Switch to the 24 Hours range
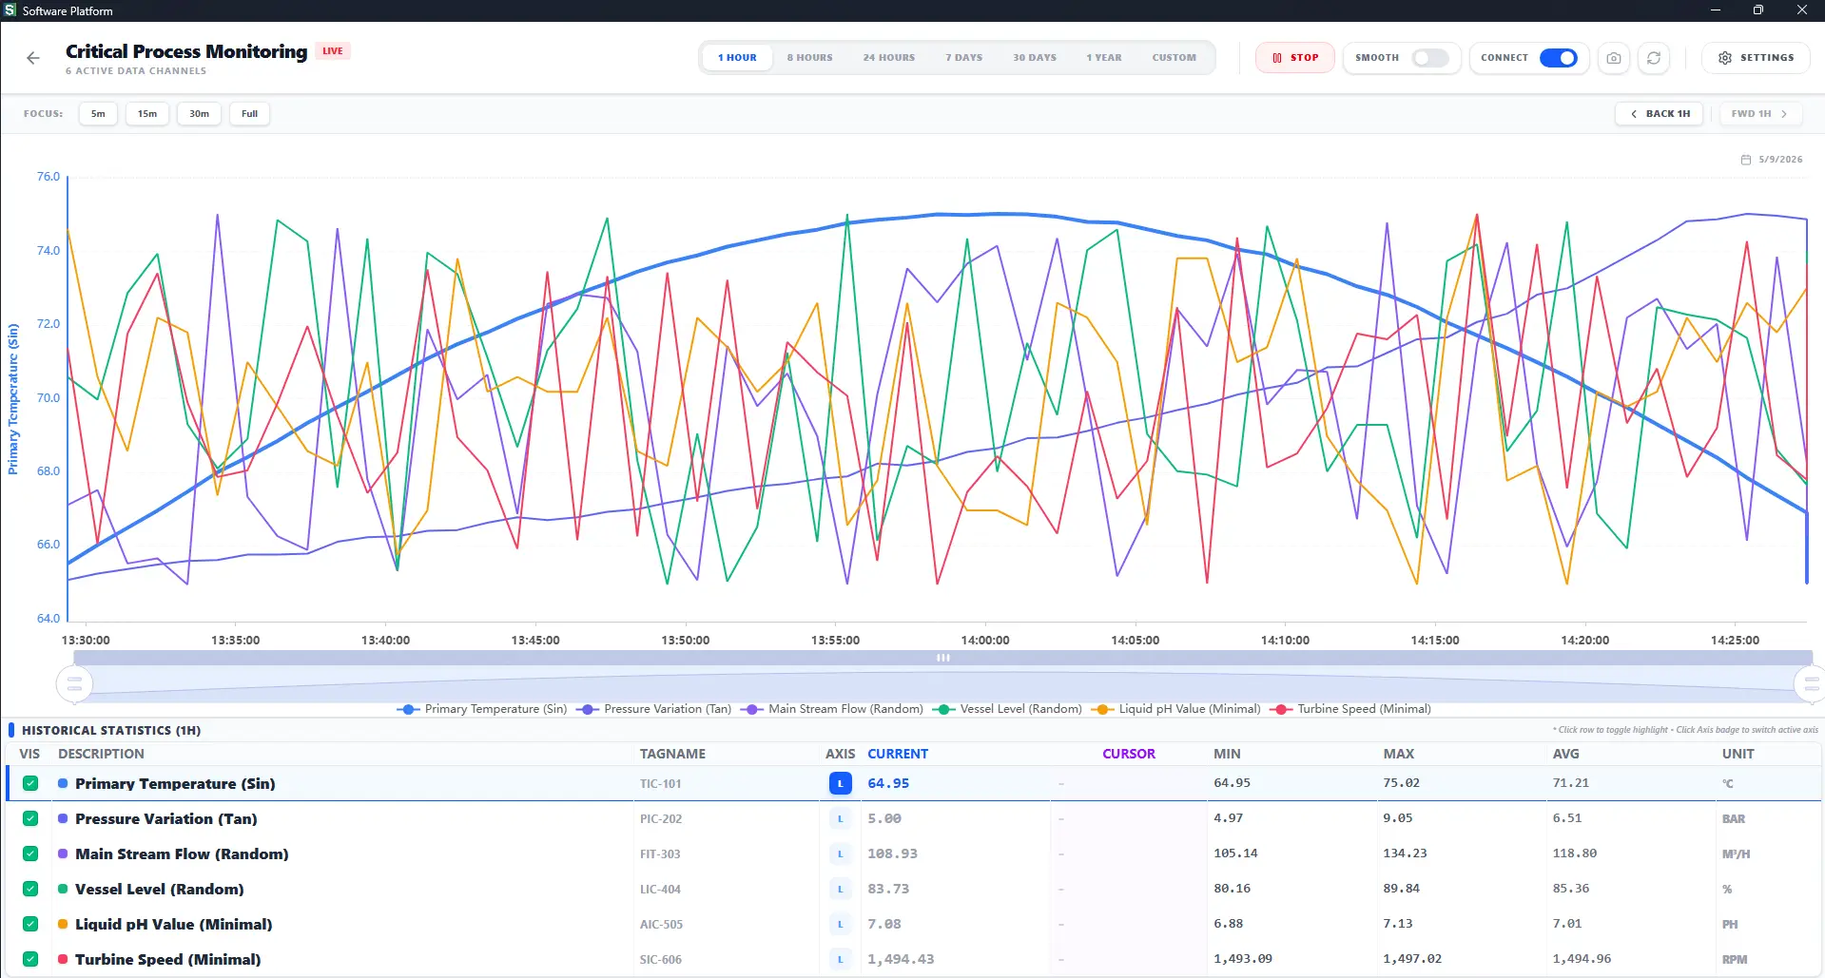1825x978 pixels. (888, 58)
